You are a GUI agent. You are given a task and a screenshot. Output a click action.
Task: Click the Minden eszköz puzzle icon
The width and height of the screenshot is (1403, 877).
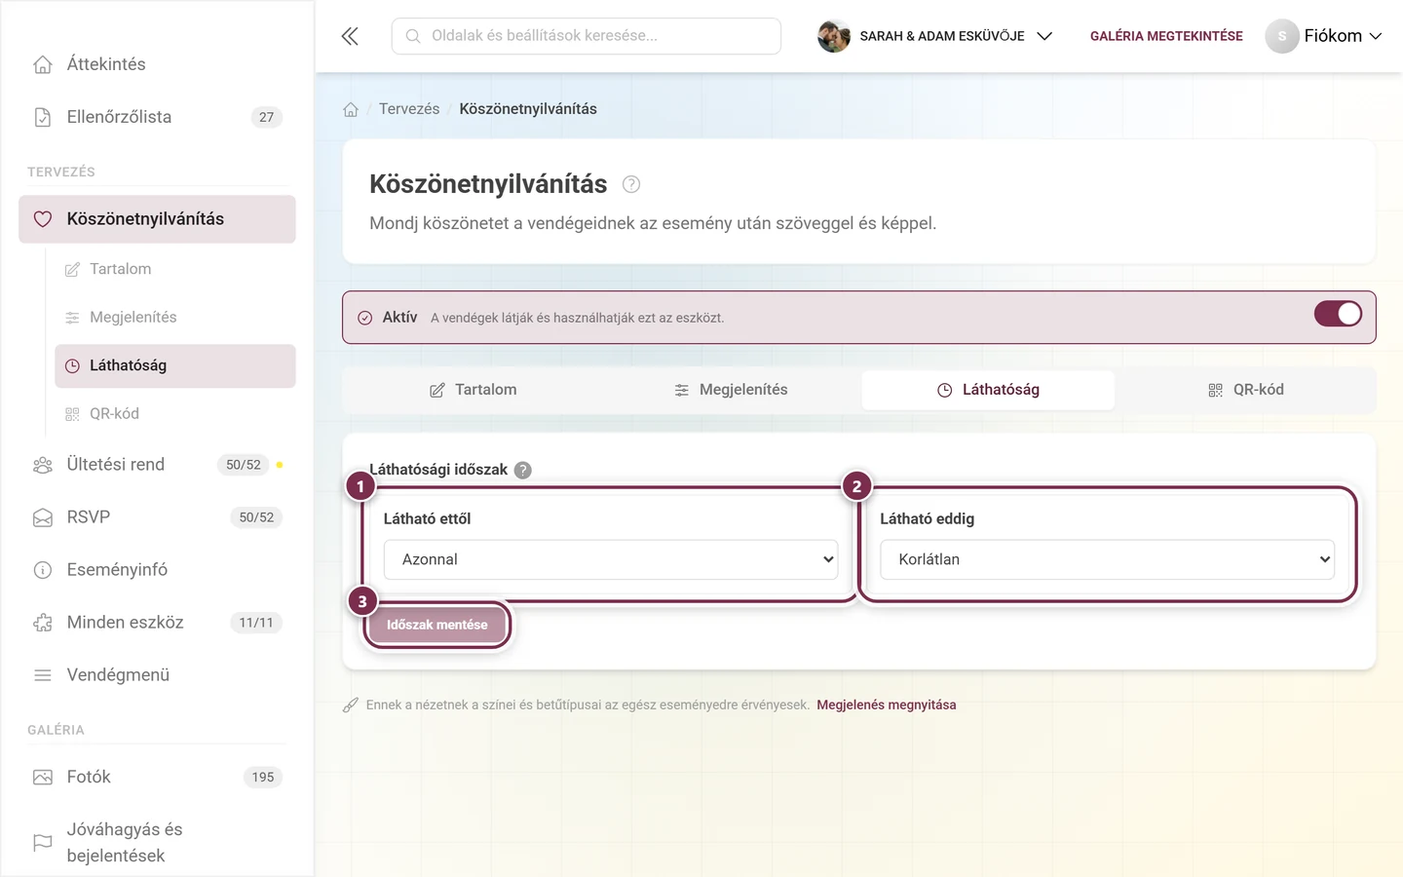[x=43, y=623]
